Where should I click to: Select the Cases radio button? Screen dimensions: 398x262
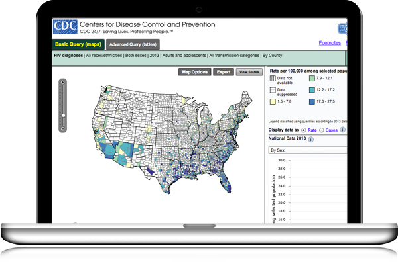point(321,130)
